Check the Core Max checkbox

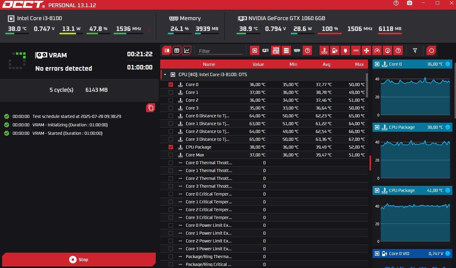click(x=171, y=155)
